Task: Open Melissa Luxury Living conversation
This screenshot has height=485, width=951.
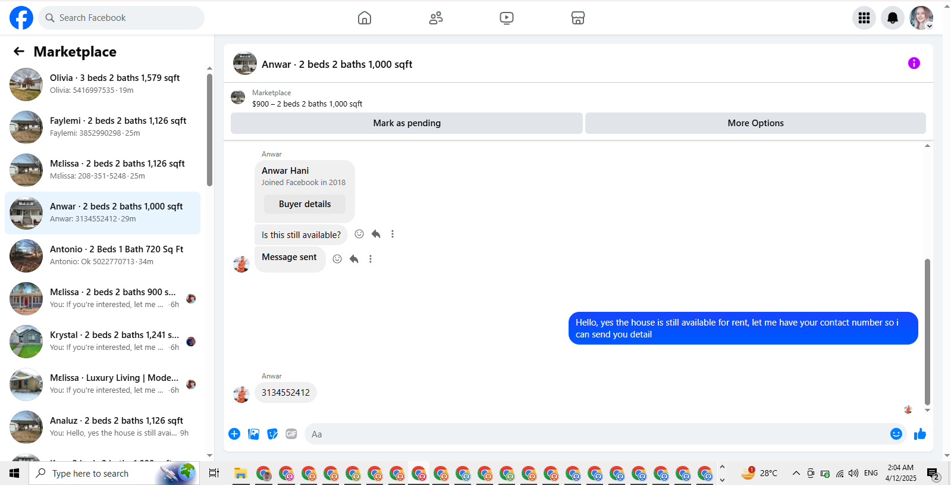Action: pyautogui.click(x=102, y=384)
